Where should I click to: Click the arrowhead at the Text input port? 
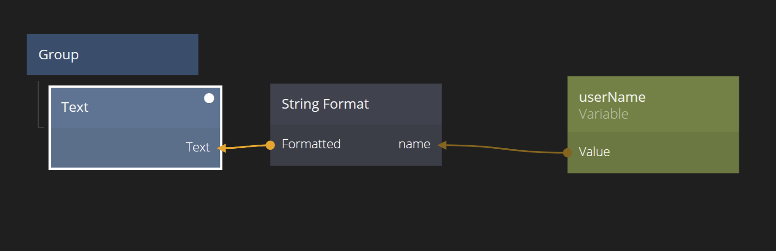[x=222, y=148]
